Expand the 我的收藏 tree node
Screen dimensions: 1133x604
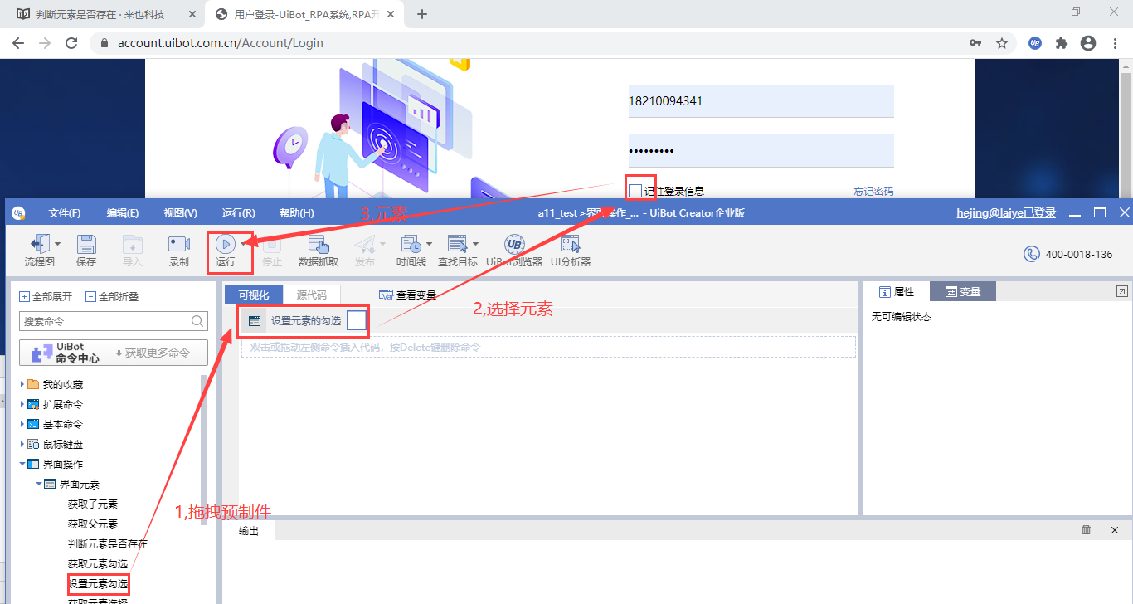23,384
